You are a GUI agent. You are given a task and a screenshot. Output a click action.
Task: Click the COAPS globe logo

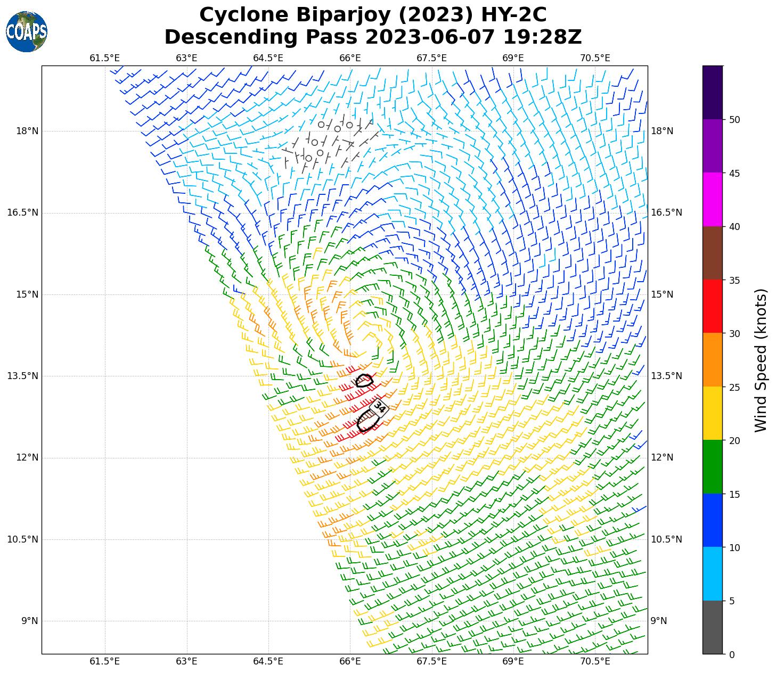coord(27,31)
